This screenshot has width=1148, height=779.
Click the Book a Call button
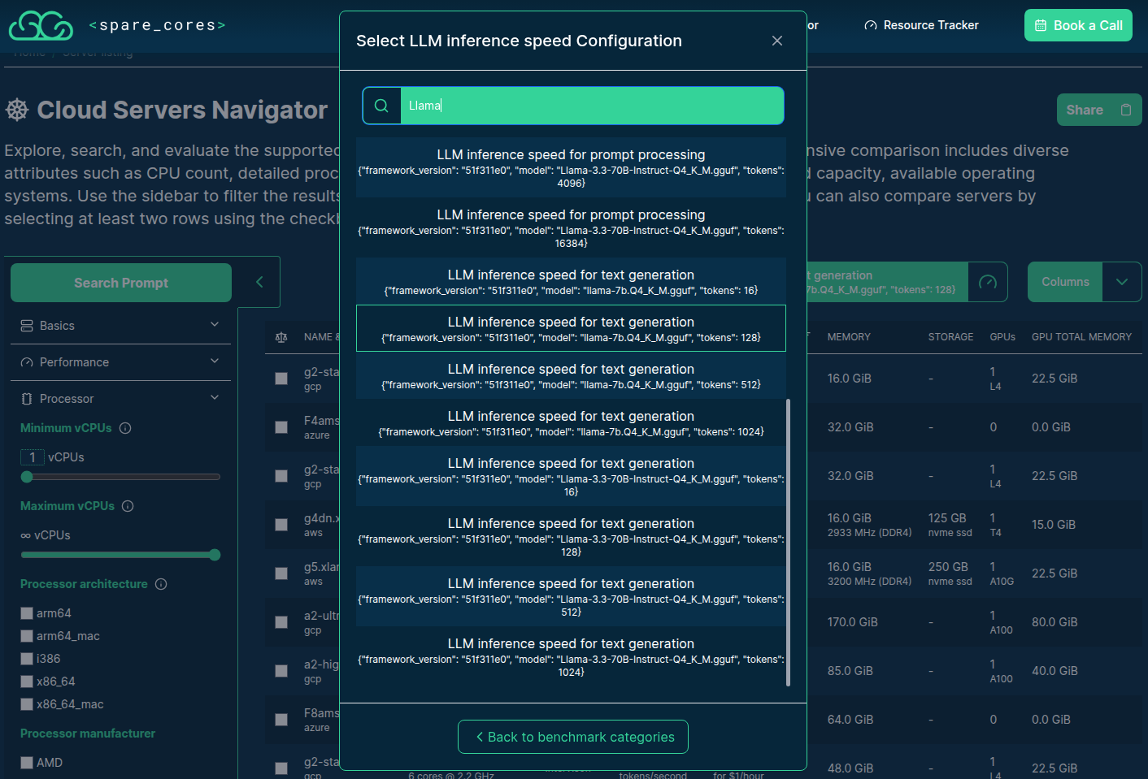click(1077, 26)
